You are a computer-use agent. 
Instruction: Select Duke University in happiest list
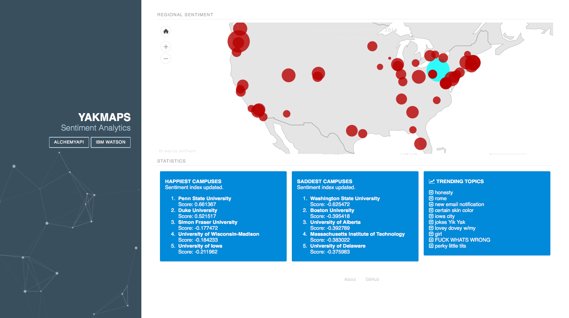click(198, 210)
